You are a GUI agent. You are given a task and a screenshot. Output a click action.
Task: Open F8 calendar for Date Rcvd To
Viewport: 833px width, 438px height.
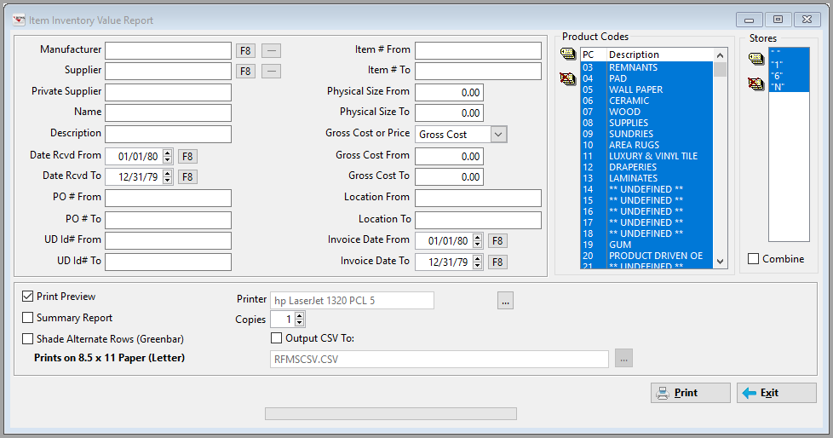click(x=187, y=177)
